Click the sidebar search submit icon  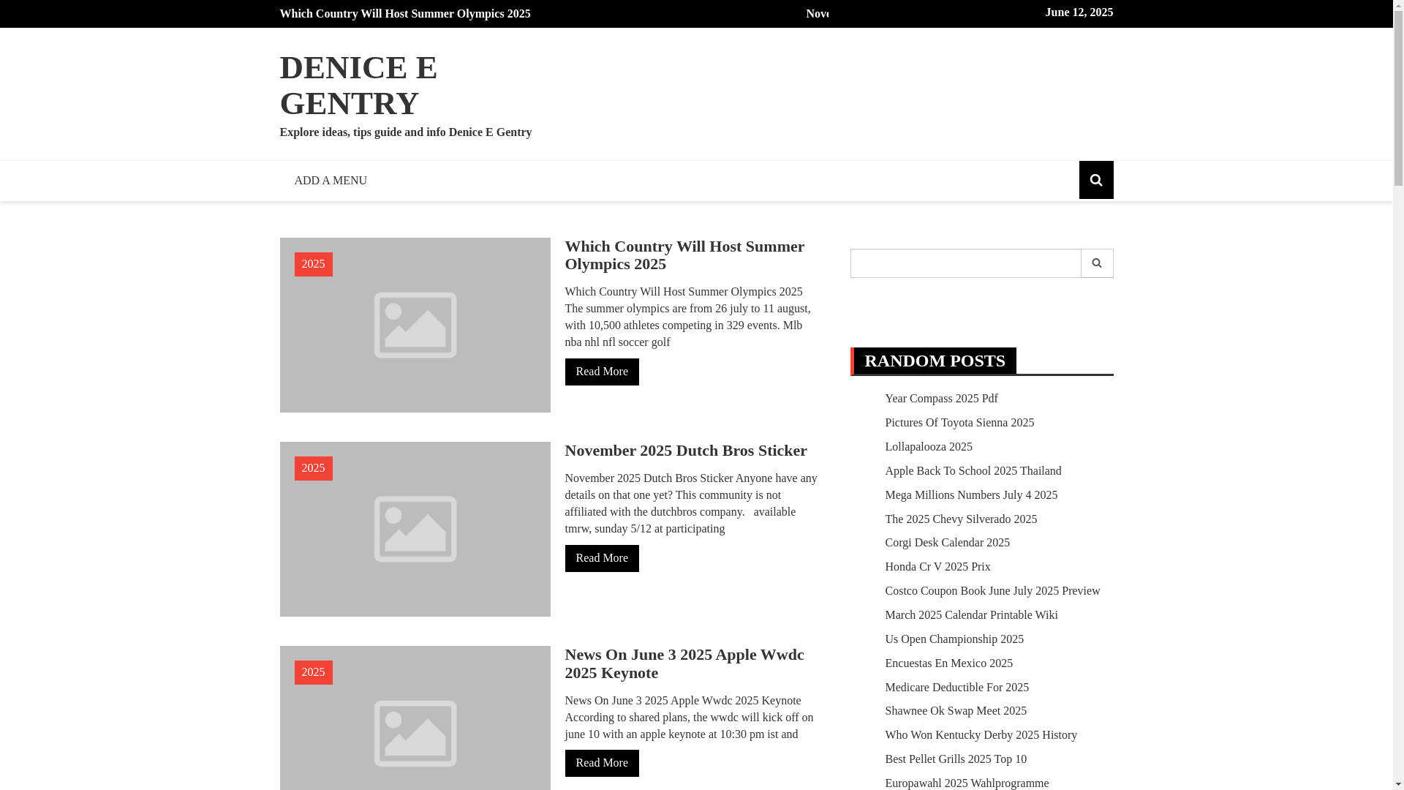pyautogui.click(x=1097, y=263)
